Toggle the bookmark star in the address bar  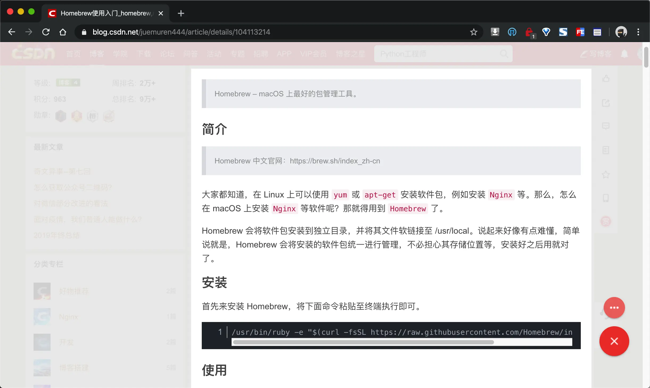[x=474, y=32]
